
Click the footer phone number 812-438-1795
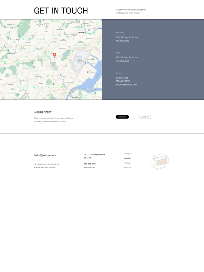pos(90,164)
